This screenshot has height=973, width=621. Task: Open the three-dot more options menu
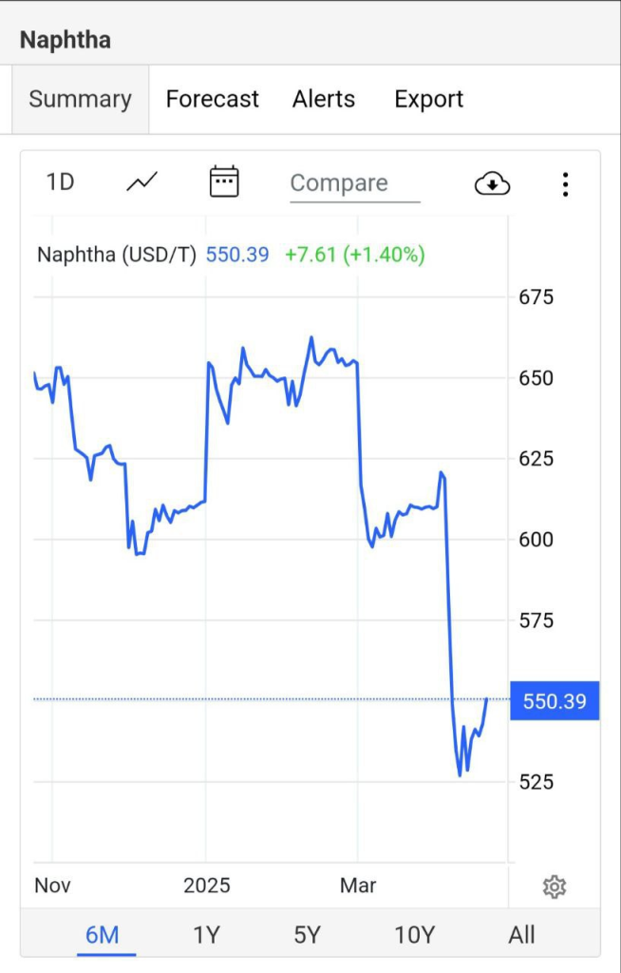pyautogui.click(x=565, y=184)
